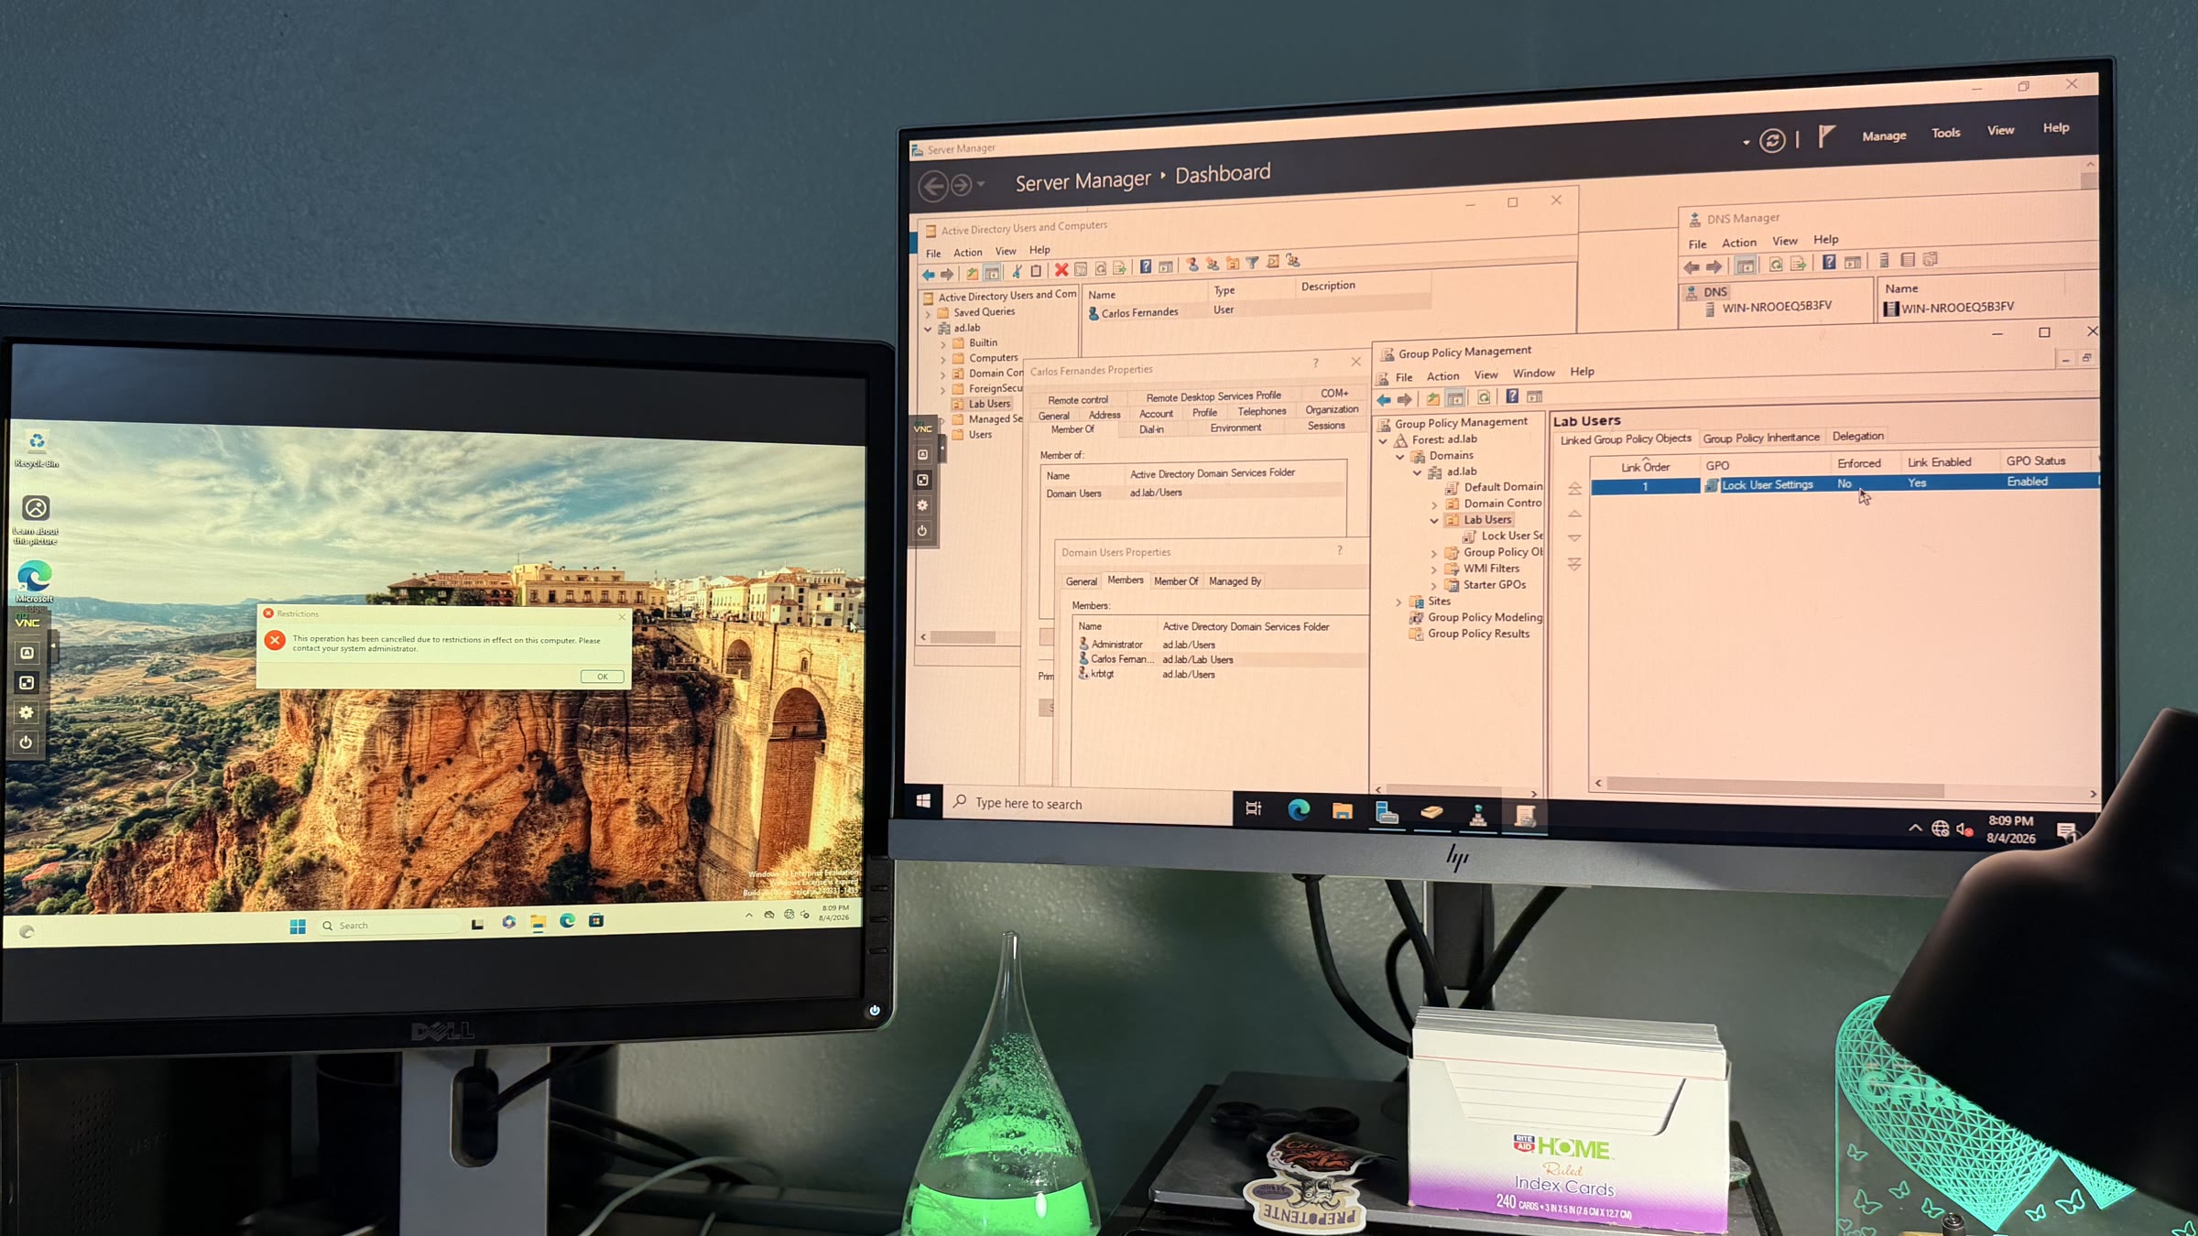
Task: Click the red Delete X in Active Directory toolbar
Action: [1061, 269]
